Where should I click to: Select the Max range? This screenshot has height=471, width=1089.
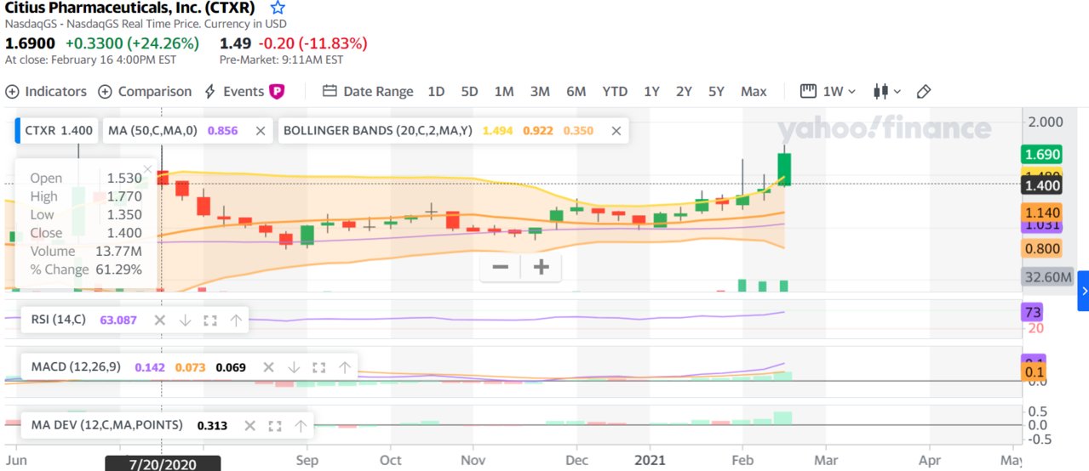(754, 91)
